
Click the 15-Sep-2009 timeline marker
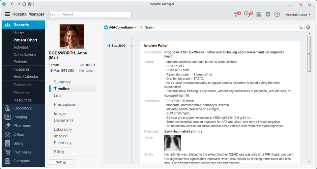tap(132, 46)
